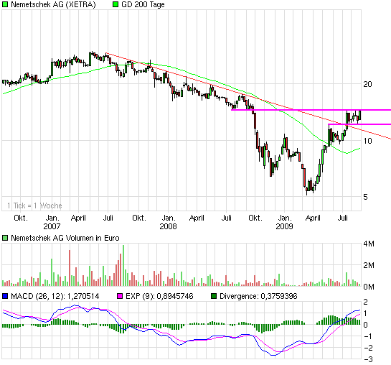Click the 'Nemetschek AG Volumen in Euro' label
This screenshot has height=365, width=391.
[65, 238]
